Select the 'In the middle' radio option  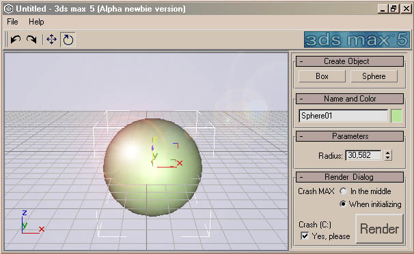tap(343, 191)
